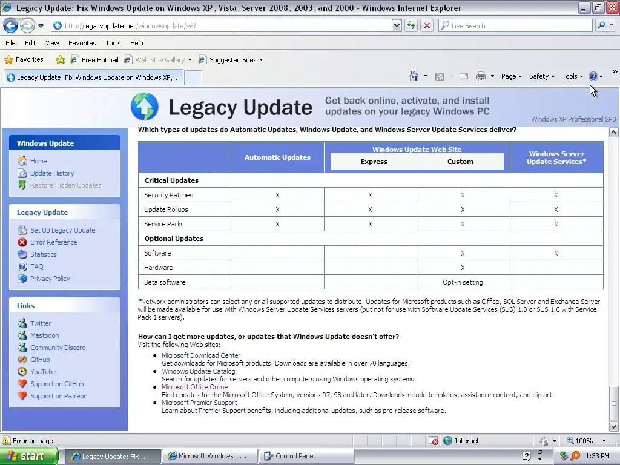Open the 100% zoom level dropdown

(604, 441)
